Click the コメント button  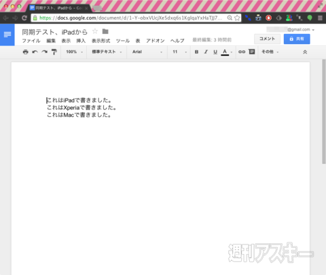267,39
